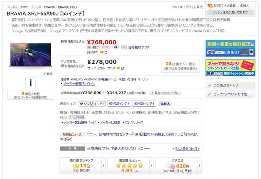Click the 39店舗 link in price range
Image resolution: width=261 pixels, height=179 pixels.
(x=103, y=79)
